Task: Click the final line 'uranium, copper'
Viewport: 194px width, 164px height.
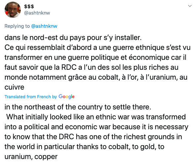Action: 31,157
